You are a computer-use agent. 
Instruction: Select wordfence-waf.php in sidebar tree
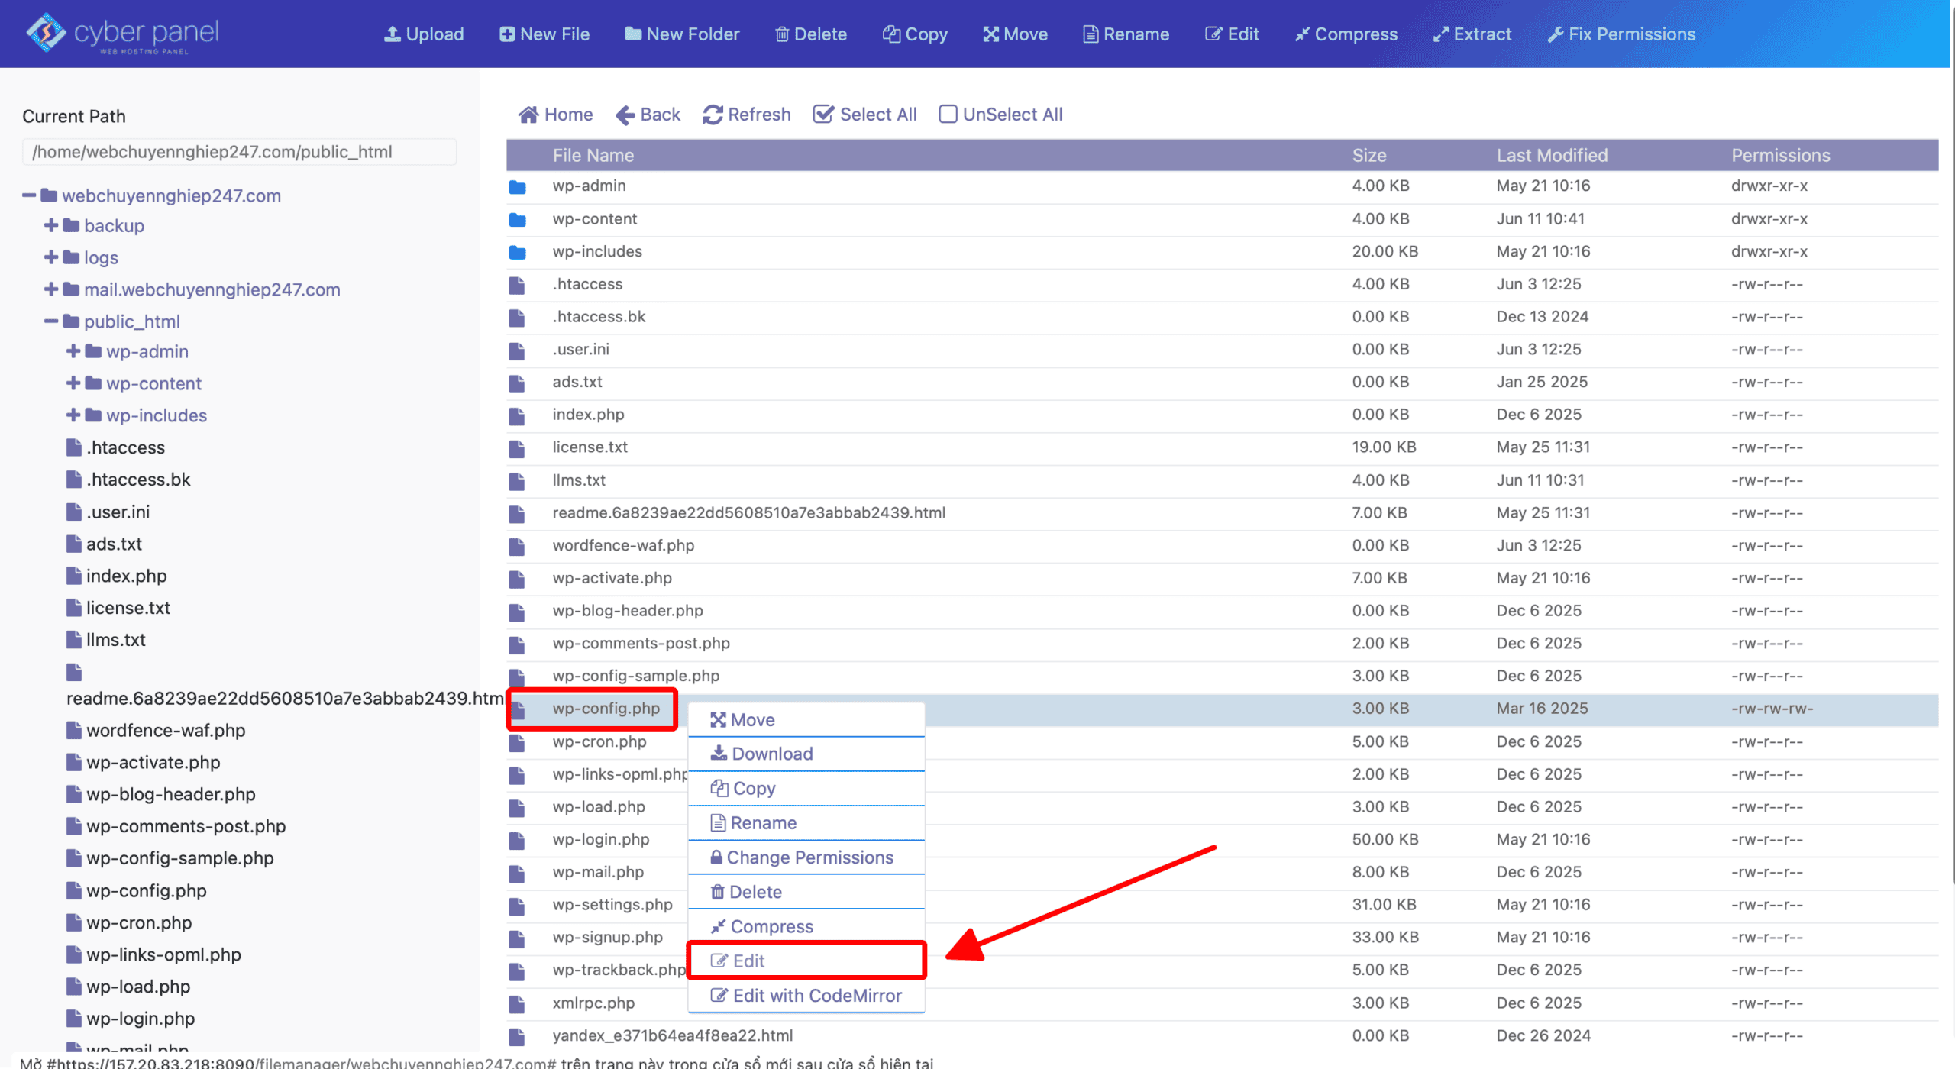tap(166, 731)
